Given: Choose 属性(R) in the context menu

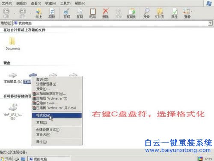Looking at the screenshot, I should 56,142.
